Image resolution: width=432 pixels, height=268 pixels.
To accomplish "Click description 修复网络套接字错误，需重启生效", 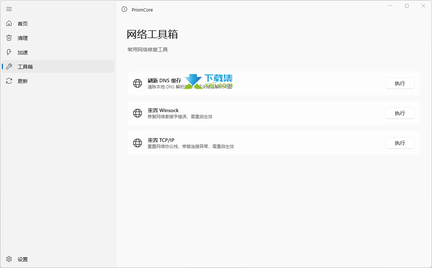I will 180,117.
